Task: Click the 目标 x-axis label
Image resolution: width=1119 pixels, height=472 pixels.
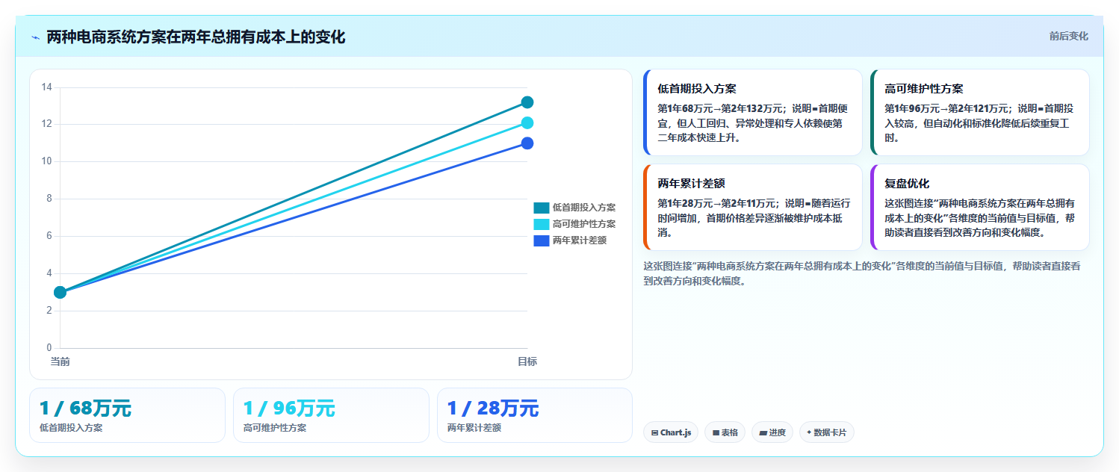Action: pyautogui.click(x=527, y=361)
